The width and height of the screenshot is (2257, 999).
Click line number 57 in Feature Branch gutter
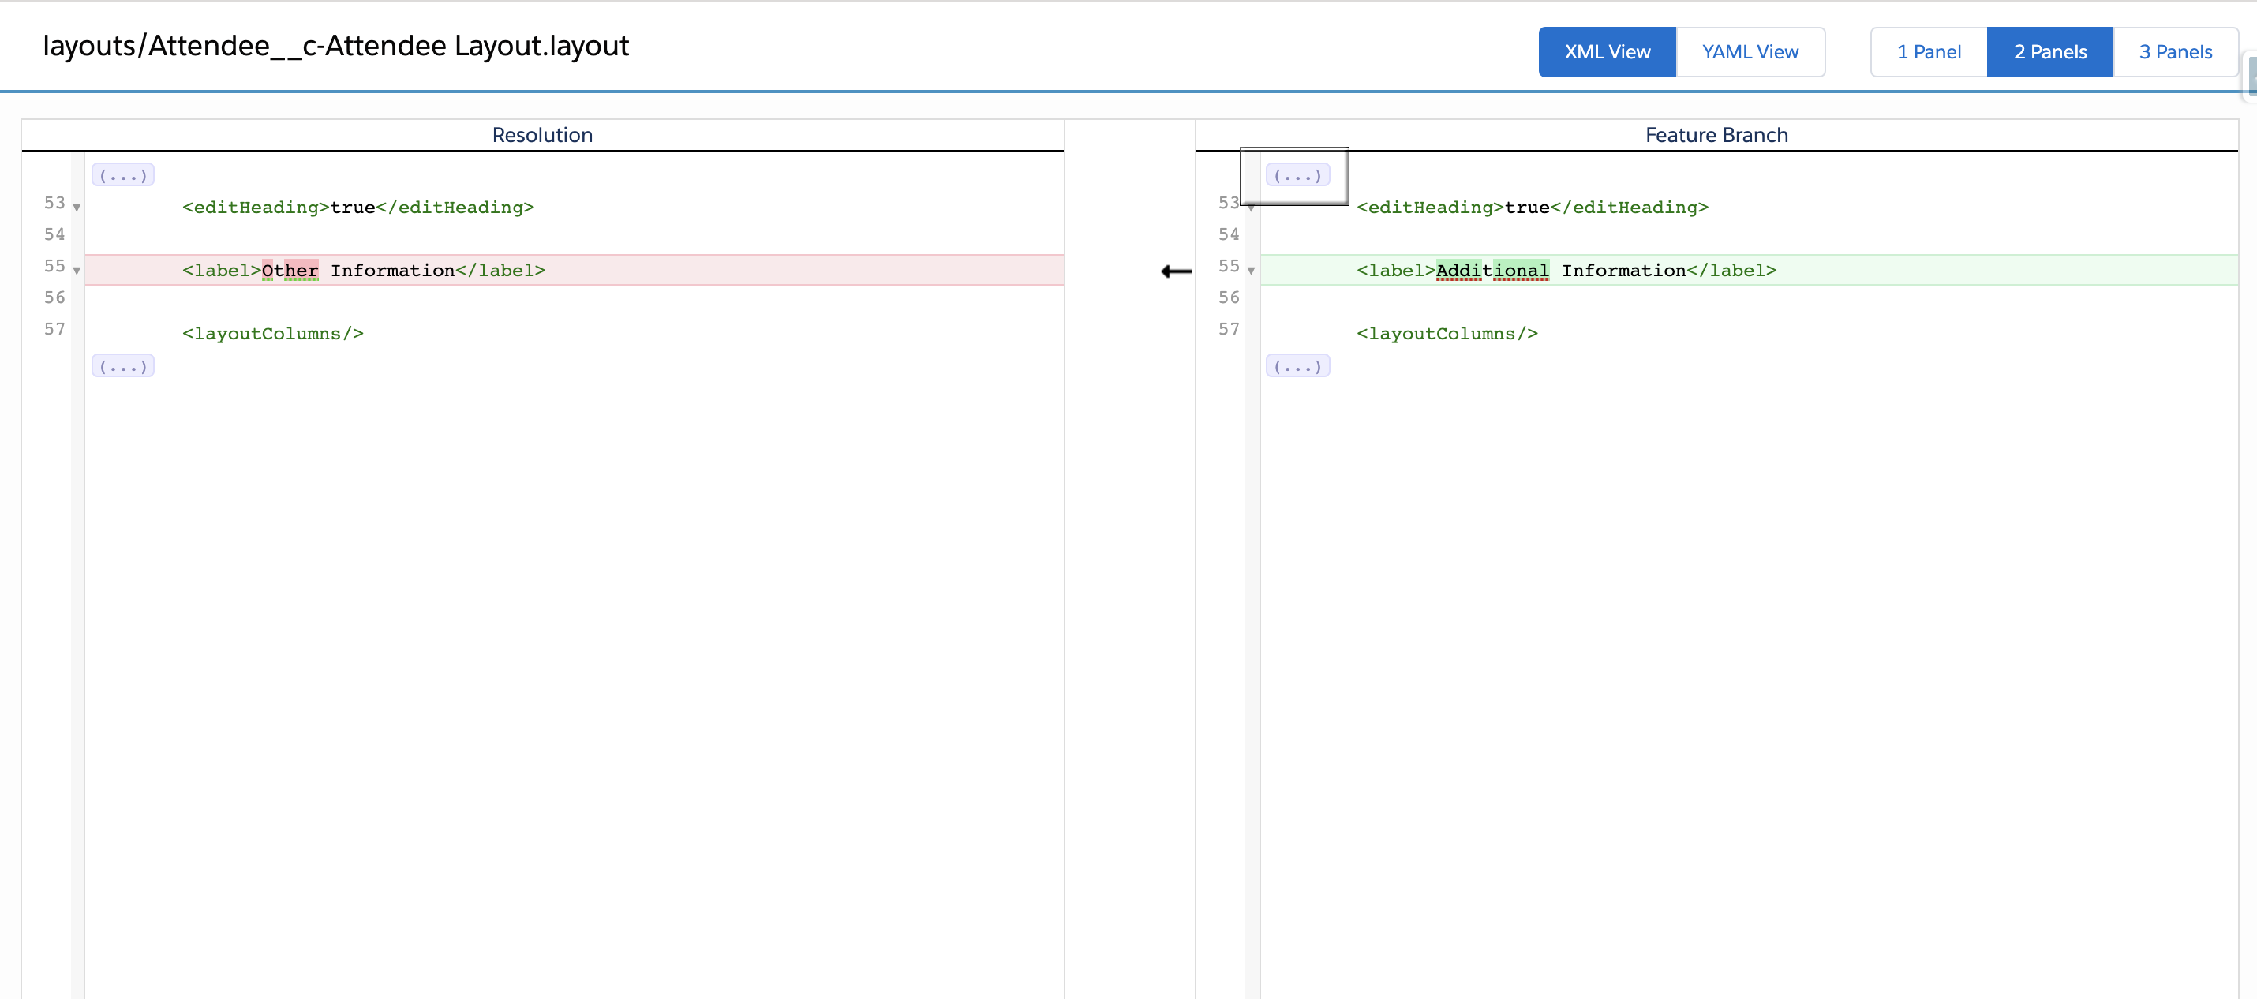[x=1229, y=330]
